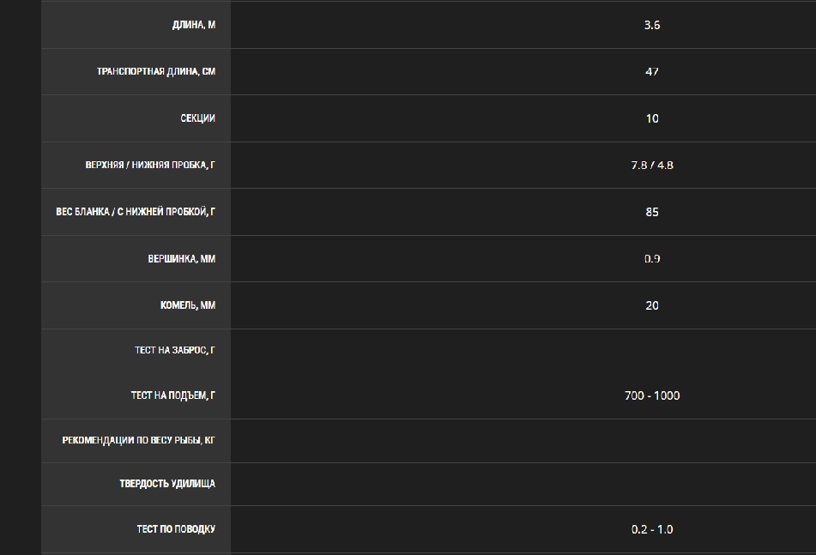Click the 'Верхняя / нижняя пробка, г' label
Screen dimensions: 816x555
tap(150, 165)
